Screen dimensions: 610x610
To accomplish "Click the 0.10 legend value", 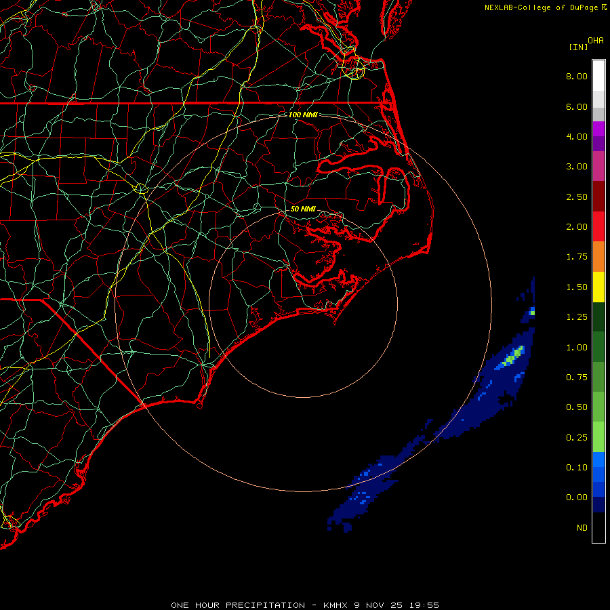I will coord(577,468).
